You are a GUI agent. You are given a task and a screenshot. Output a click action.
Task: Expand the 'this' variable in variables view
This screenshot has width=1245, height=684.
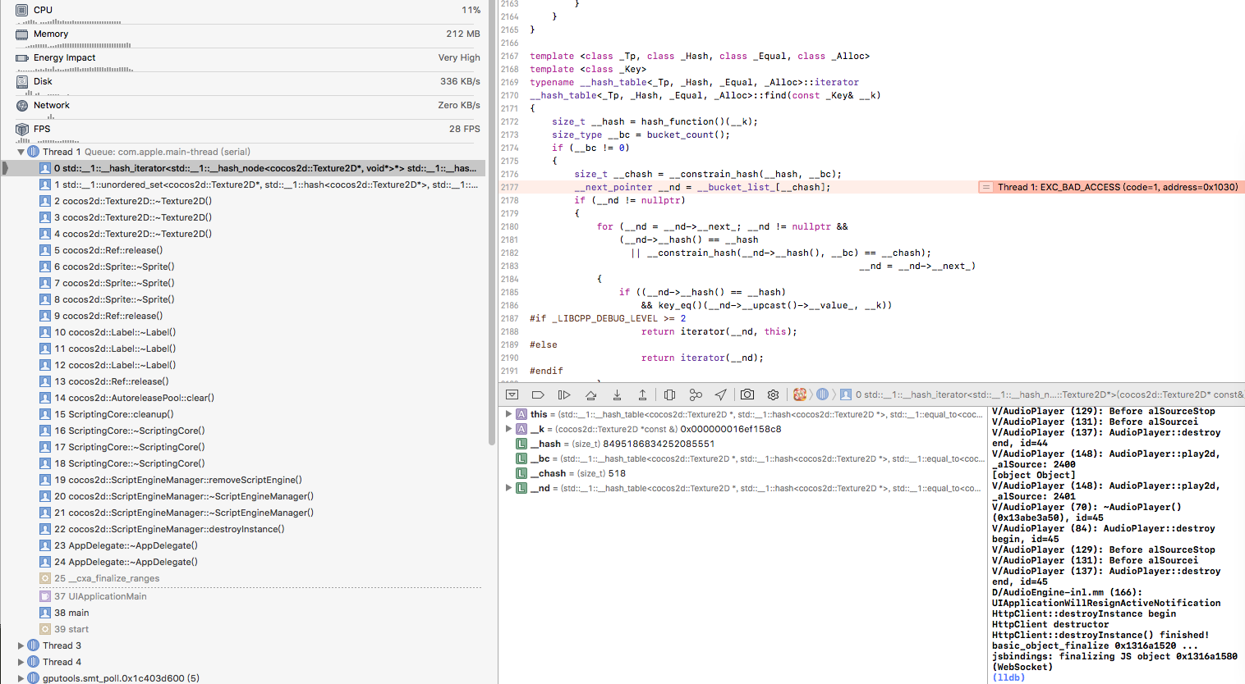[x=509, y=414]
